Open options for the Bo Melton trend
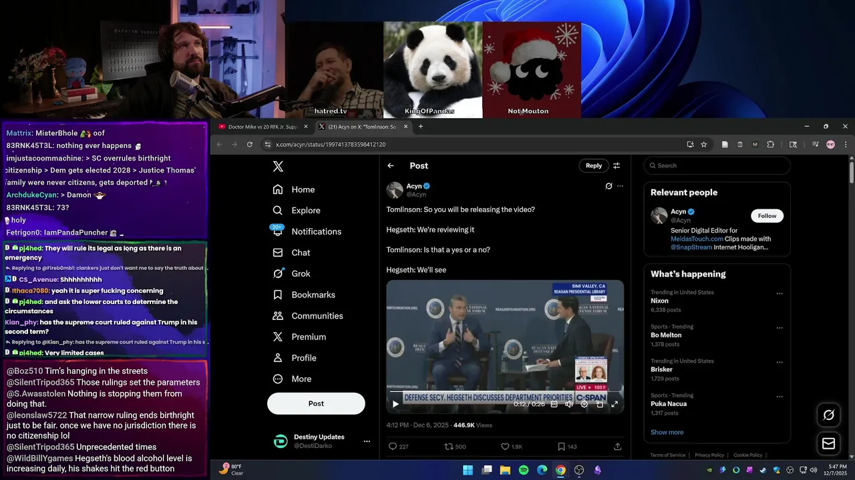 (779, 328)
